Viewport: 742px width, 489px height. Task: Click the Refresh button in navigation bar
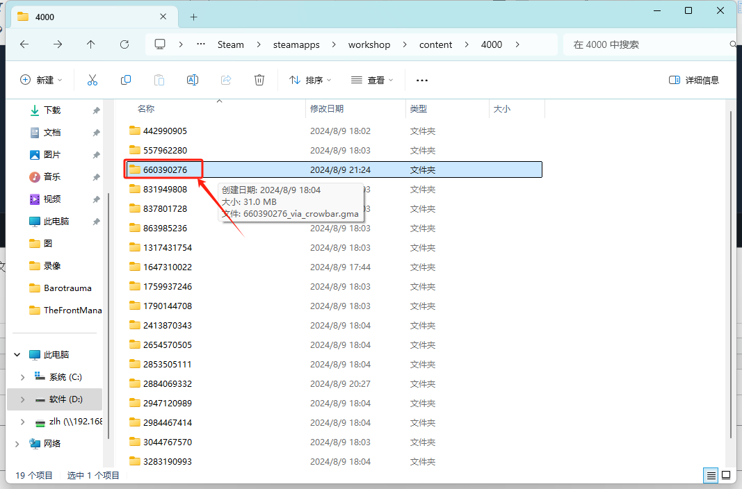[x=124, y=44]
